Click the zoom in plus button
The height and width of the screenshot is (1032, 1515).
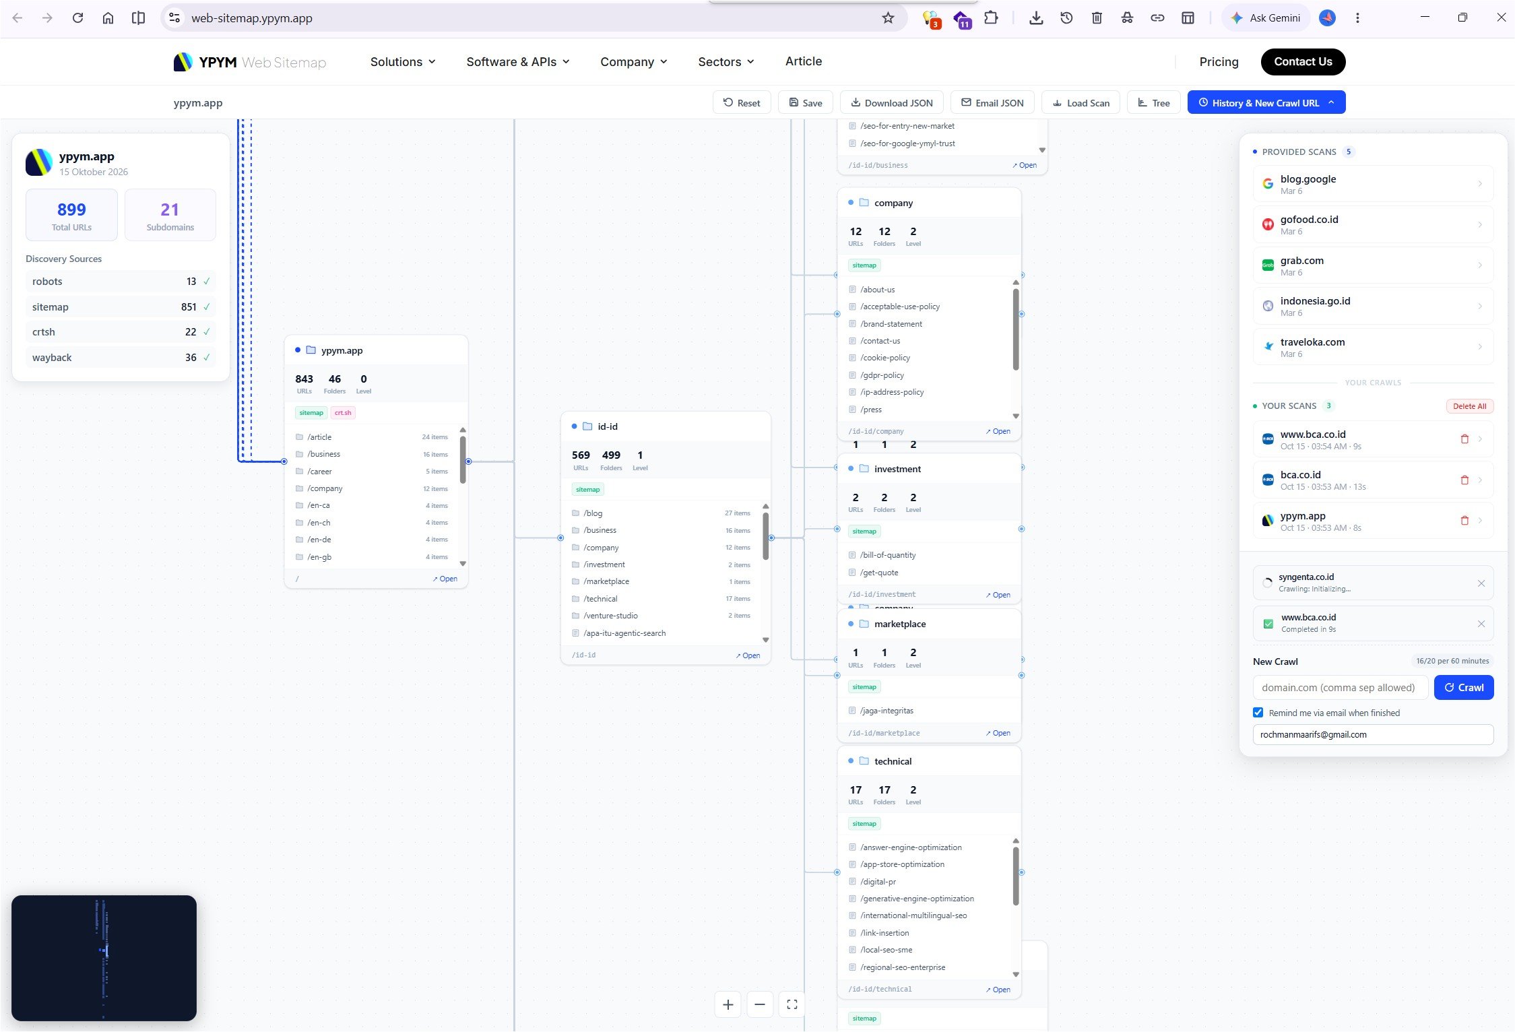[x=728, y=1004]
